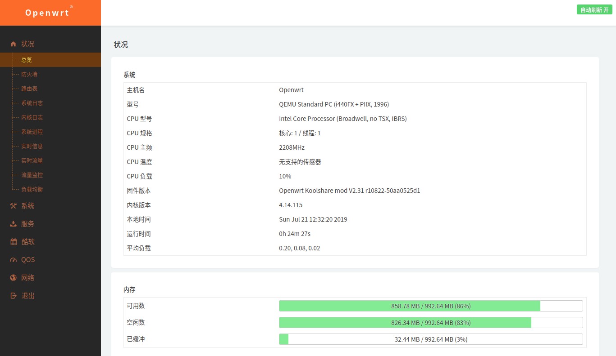Open 负载均衡 load balancing page
This screenshot has height=356, width=616.
32,189
